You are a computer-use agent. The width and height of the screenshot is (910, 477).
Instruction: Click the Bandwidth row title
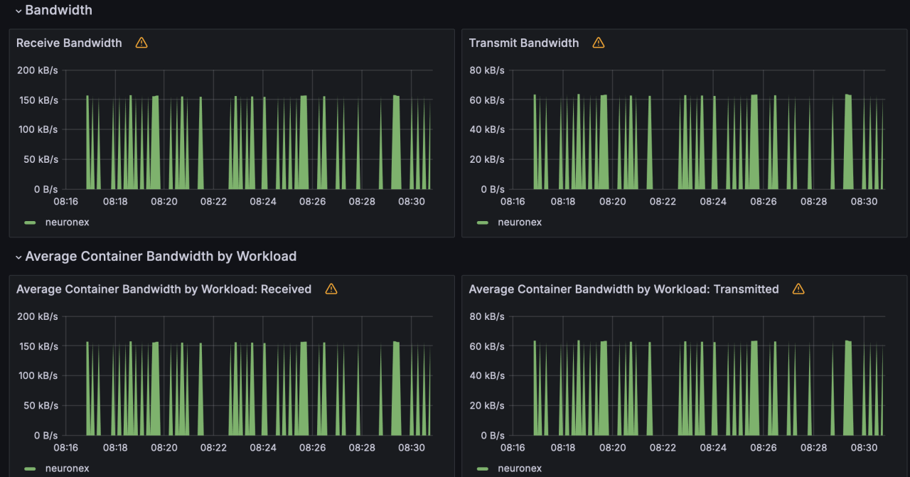(x=58, y=11)
